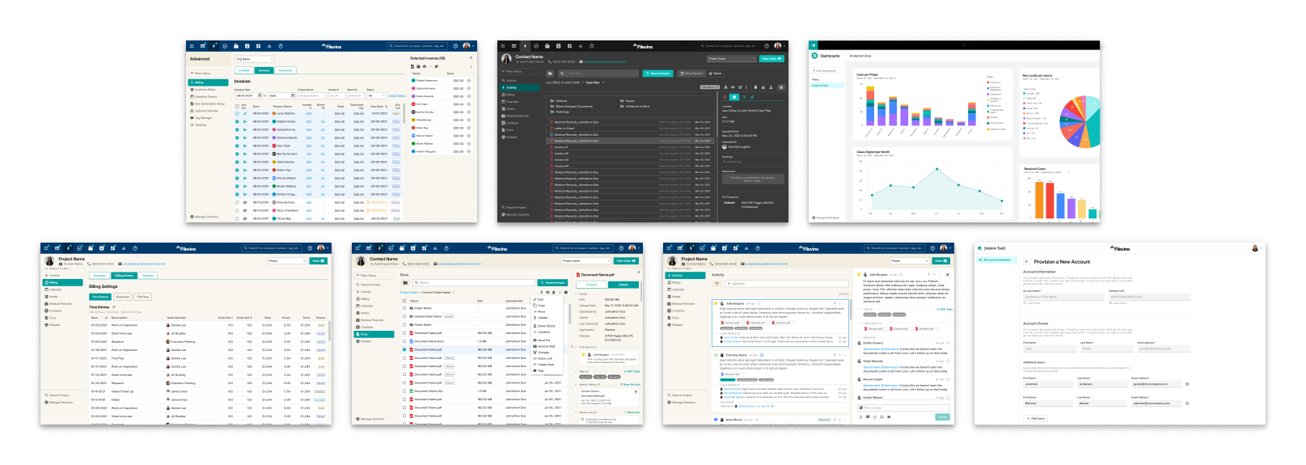1306x465 pixels.
Task: Click the clock icon in the dark-theme window top bar
Action: (x=592, y=46)
